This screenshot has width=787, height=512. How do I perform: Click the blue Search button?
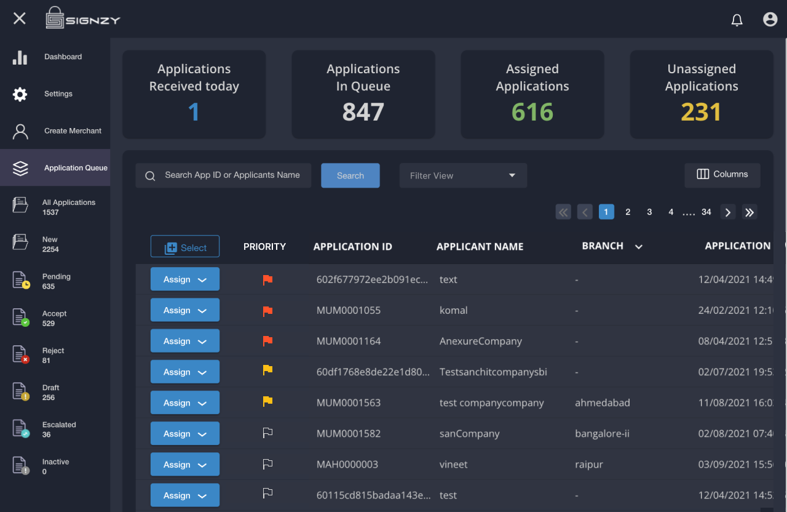coord(350,175)
